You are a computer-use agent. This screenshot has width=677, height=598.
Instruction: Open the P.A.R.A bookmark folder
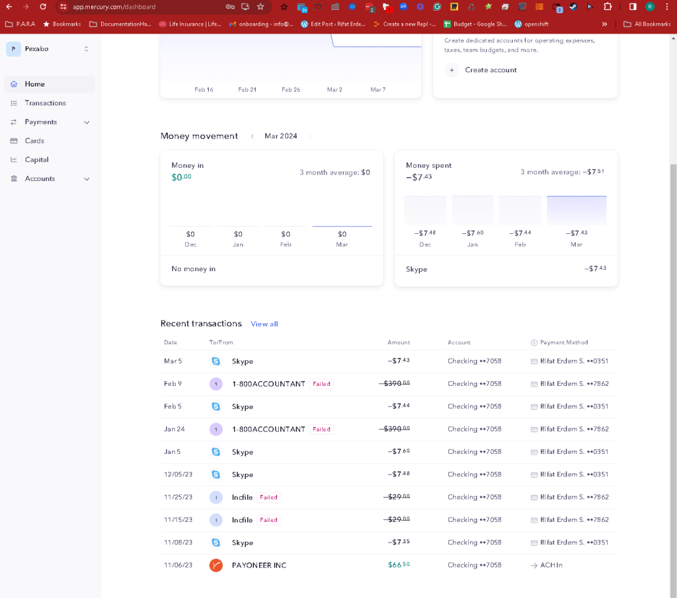tap(20, 24)
